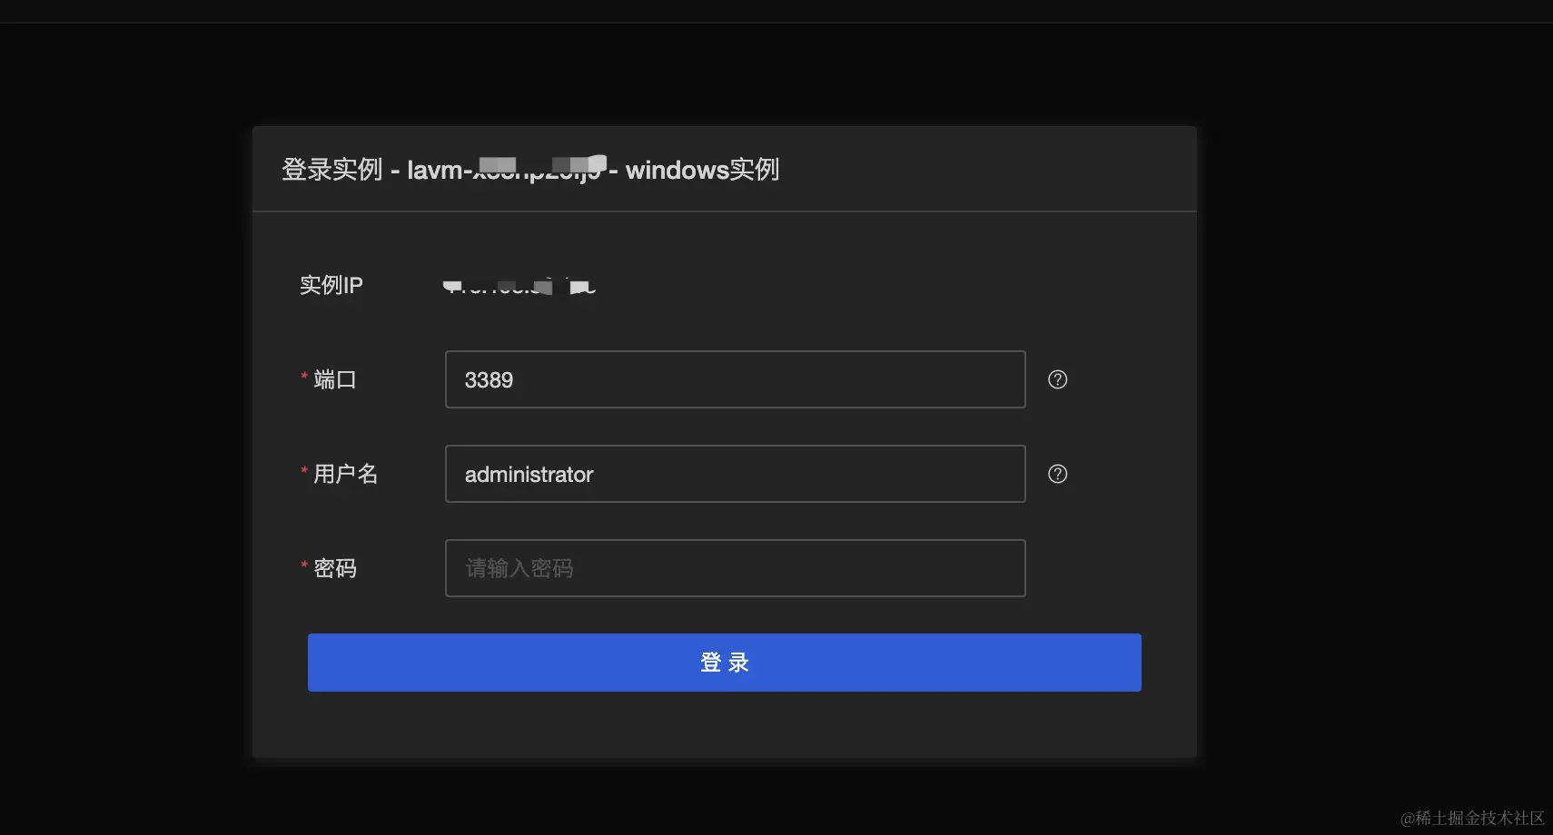Click the password input field
Viewport: 1553px width, 835px height.
pyautogui.click(x=735, y=568)
